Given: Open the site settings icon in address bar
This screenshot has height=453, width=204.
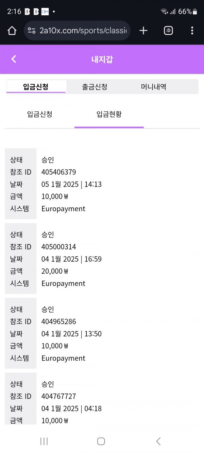Looking at the screenshot, I should [x=32, y=31].
